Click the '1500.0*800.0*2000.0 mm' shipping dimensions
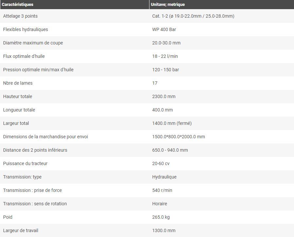 tap(179, 137)
